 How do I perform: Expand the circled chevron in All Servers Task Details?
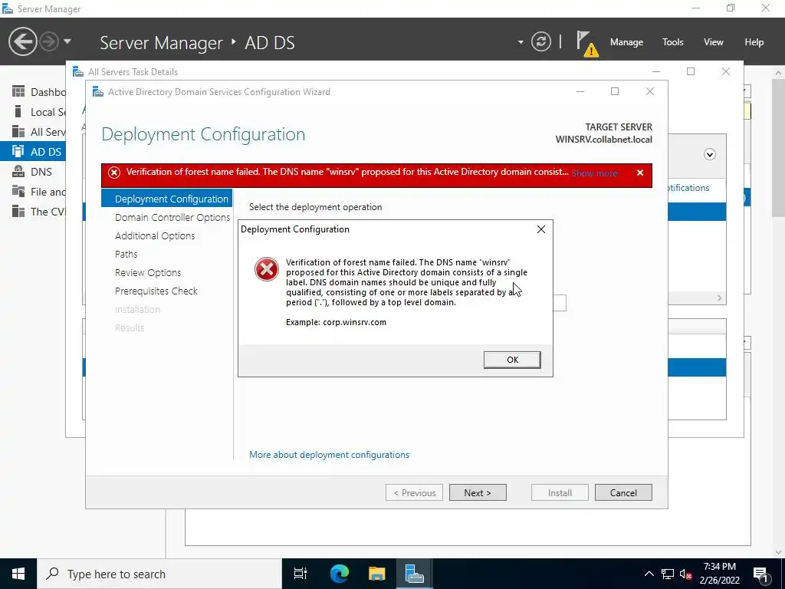pyautogui.click(x=709, y=154)
